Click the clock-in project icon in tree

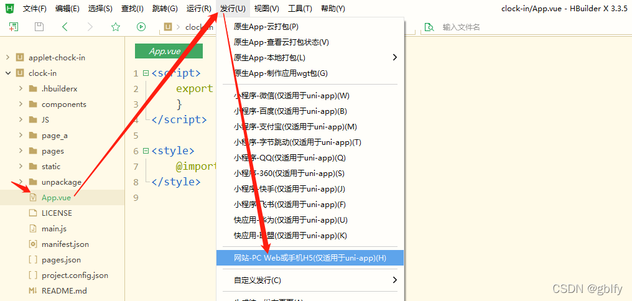(20, 73)
